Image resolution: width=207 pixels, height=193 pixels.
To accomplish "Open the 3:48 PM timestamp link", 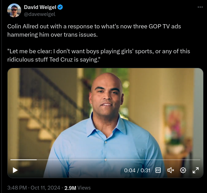I will (17, 188).
